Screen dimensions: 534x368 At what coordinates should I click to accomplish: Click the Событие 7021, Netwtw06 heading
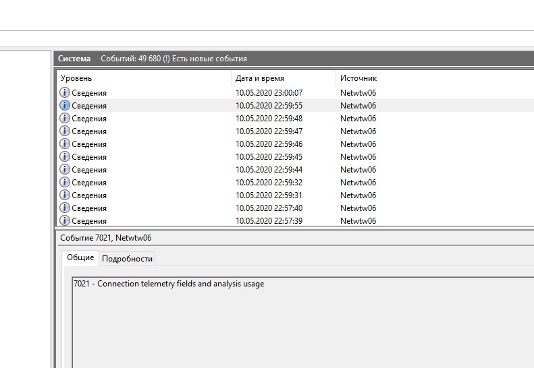pyautogui.click(x=105, y=238)
